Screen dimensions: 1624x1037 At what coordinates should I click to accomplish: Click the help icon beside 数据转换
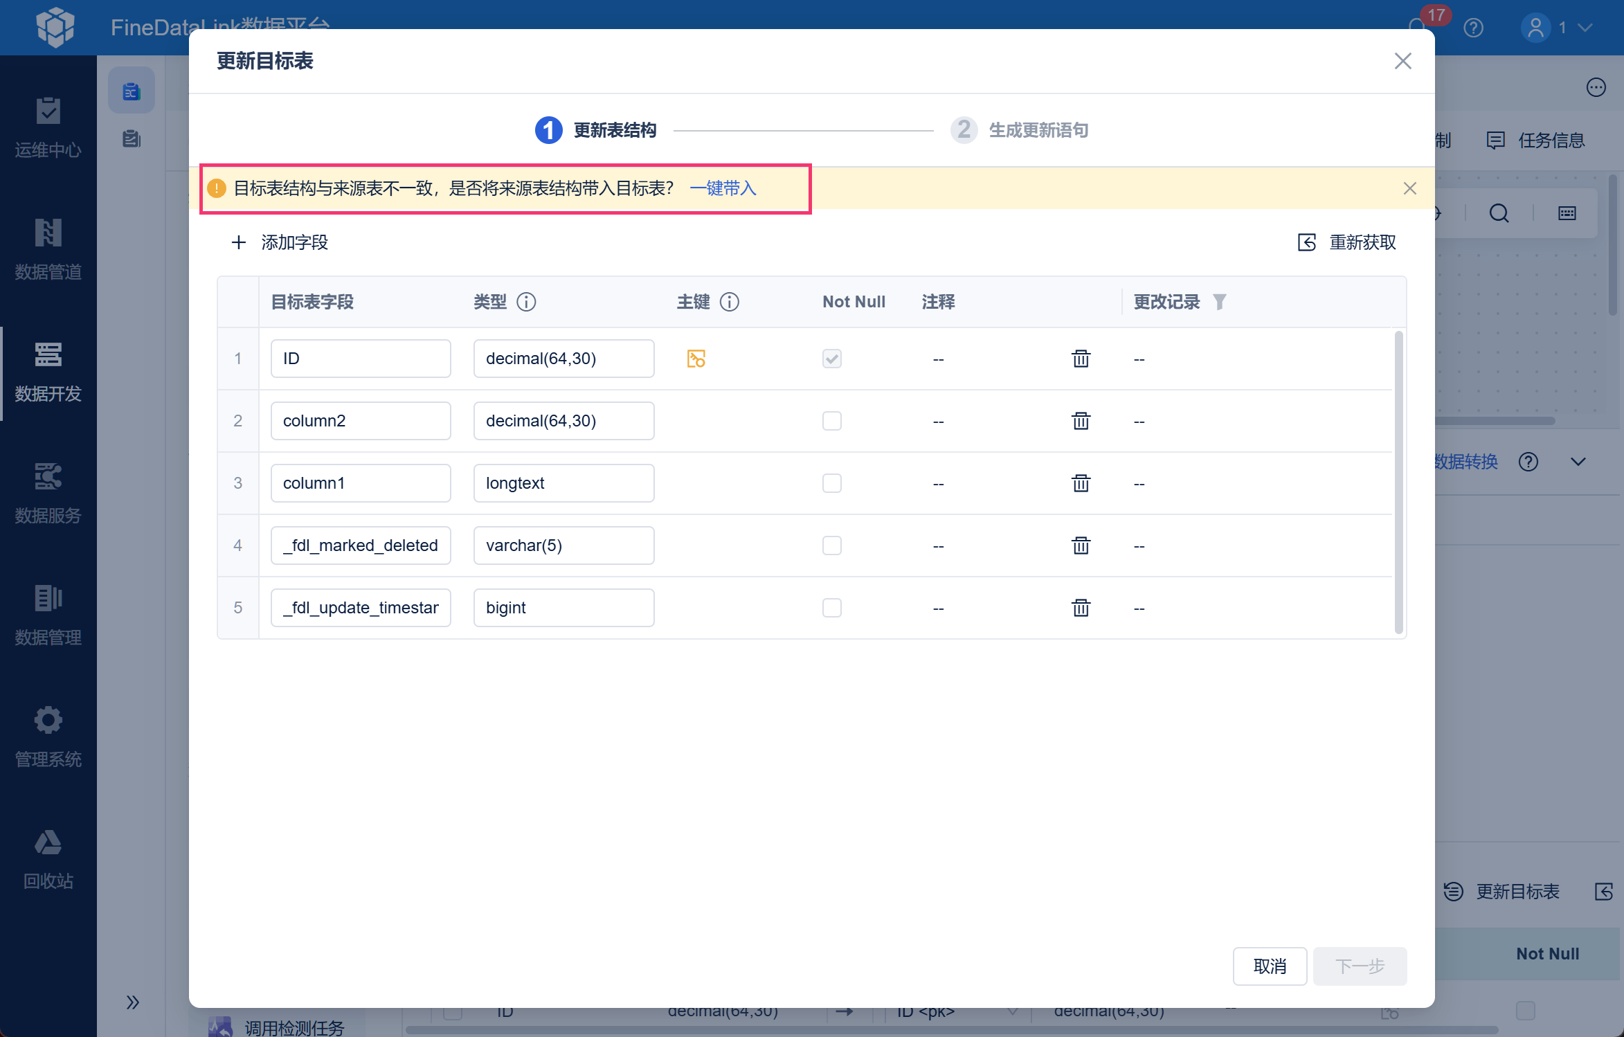click(1528, 462)
